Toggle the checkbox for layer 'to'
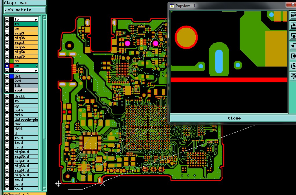This screenshot has width=296, height=195. coord(7,19)
